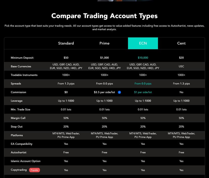Click the Copytrading row label
The image size is (209, 178).
coord(19,170)
